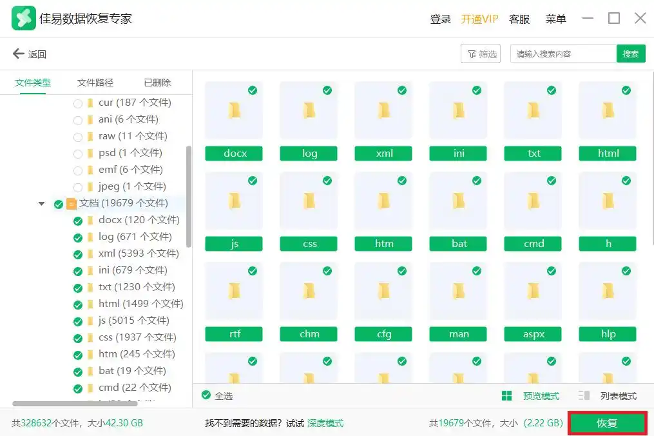Select the js (5015 个文件) tree item
This screenshot has width=654, height=436.
[133, 321]
